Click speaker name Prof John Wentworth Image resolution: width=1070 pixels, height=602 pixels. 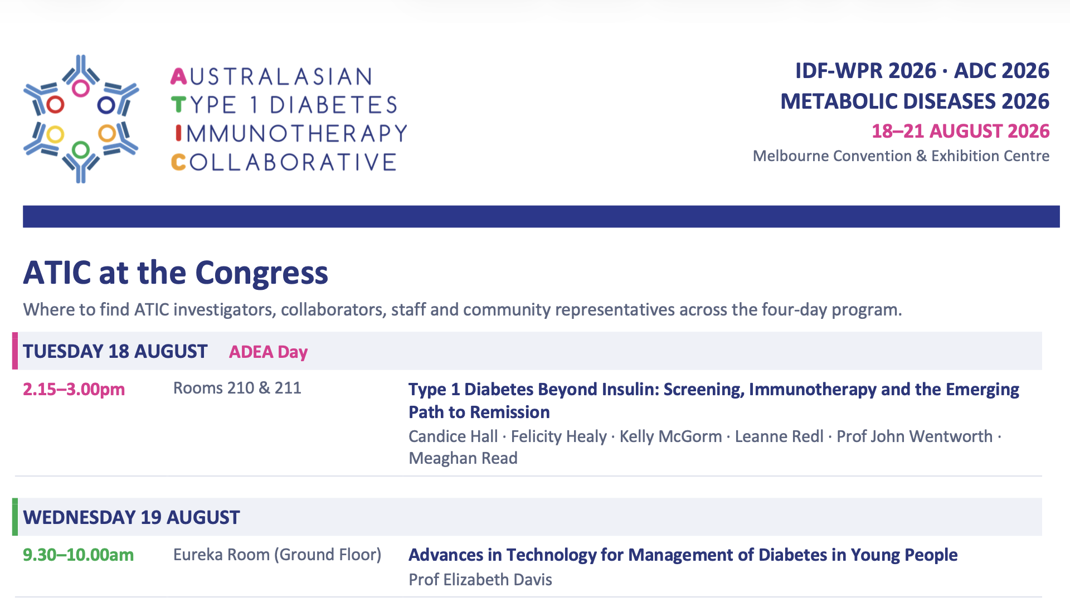pos(915,436)
